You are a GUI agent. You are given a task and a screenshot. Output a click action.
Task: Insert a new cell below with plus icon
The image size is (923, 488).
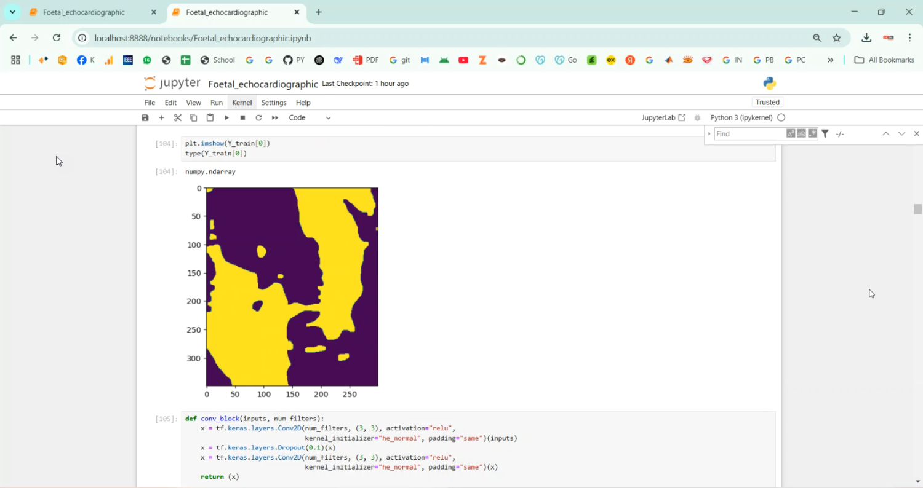pos(161,117)
